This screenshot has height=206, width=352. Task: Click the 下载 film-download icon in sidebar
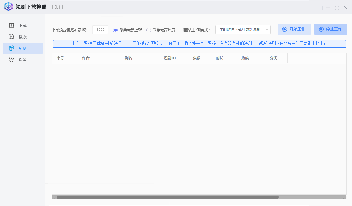click(x=11, y=26)
